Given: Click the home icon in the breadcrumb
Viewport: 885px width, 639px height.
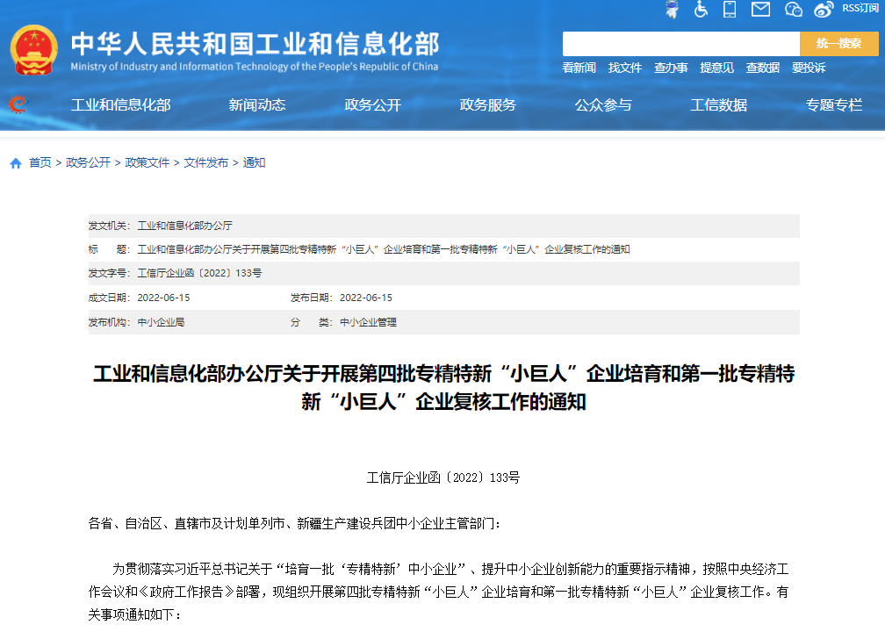Looking at the screenshot, I should point(14,162).
